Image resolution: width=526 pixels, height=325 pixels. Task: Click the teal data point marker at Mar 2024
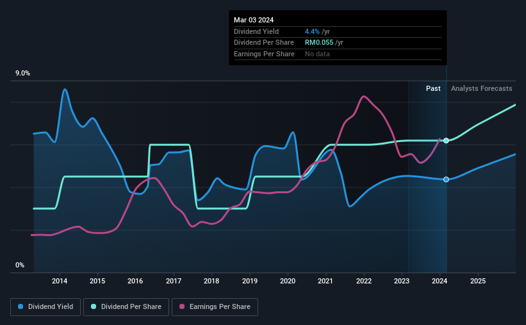coord(446,140)
